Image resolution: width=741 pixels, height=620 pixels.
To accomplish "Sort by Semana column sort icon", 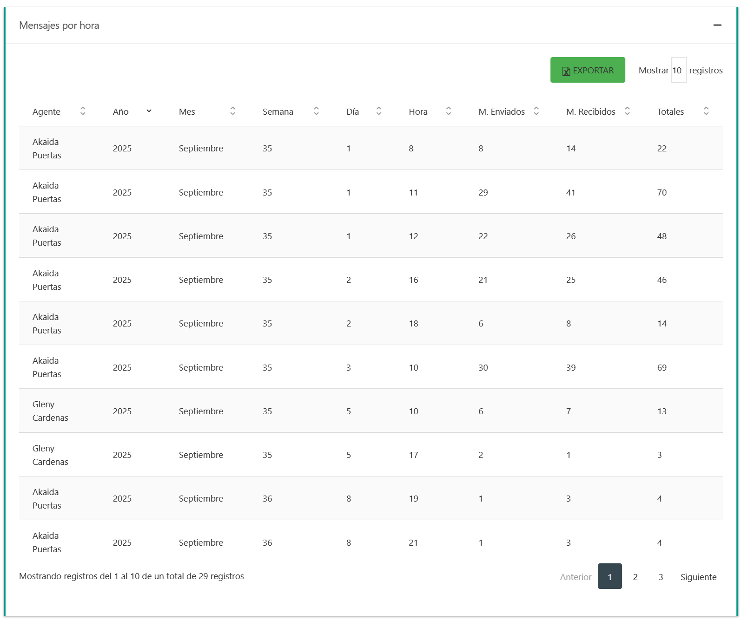I will click(x=316, y=111).
